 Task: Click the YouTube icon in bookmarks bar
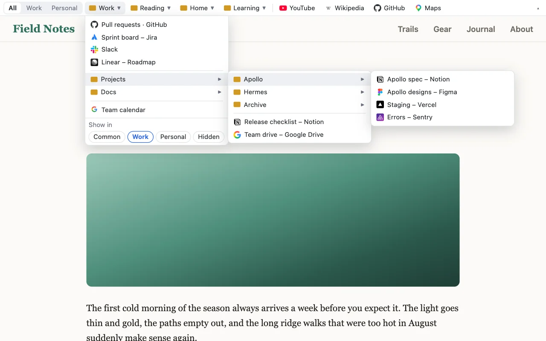coord(283,8)
